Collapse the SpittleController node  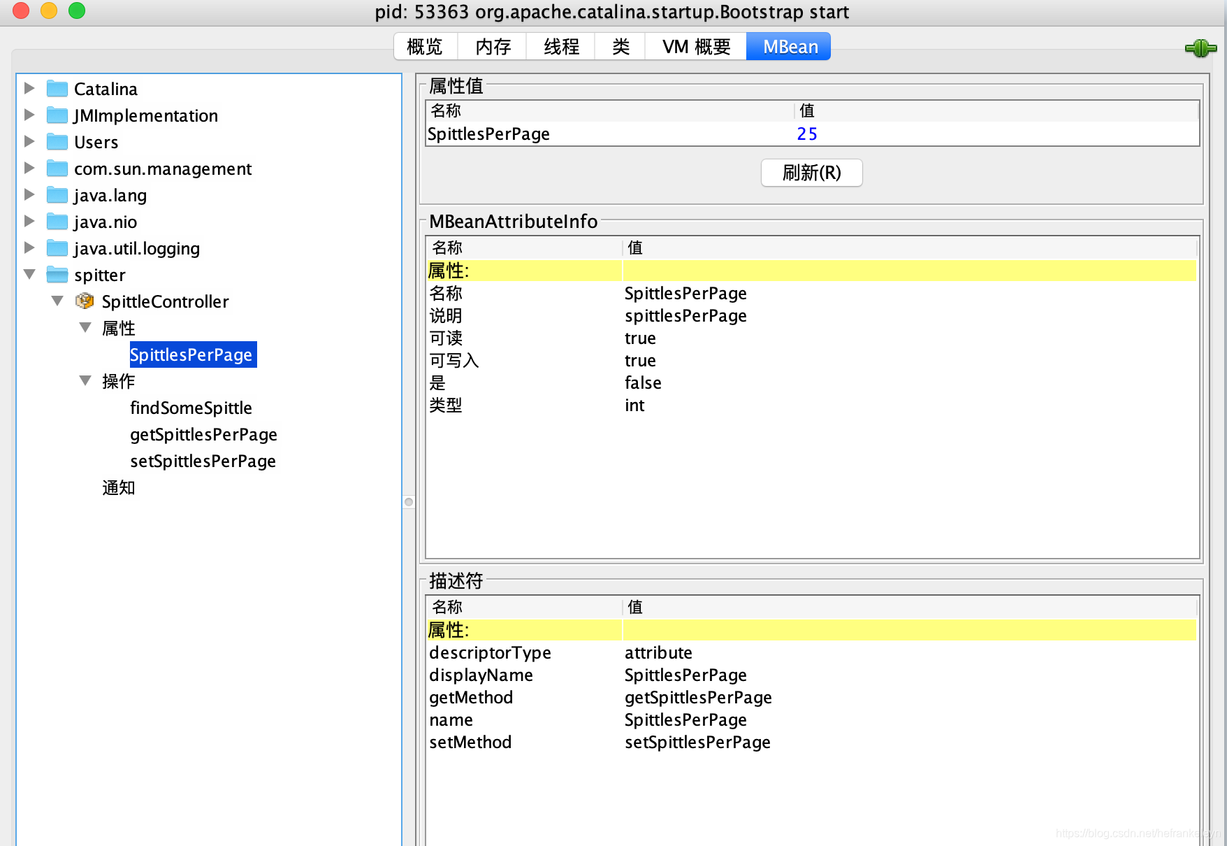click(x=57, y=301)
